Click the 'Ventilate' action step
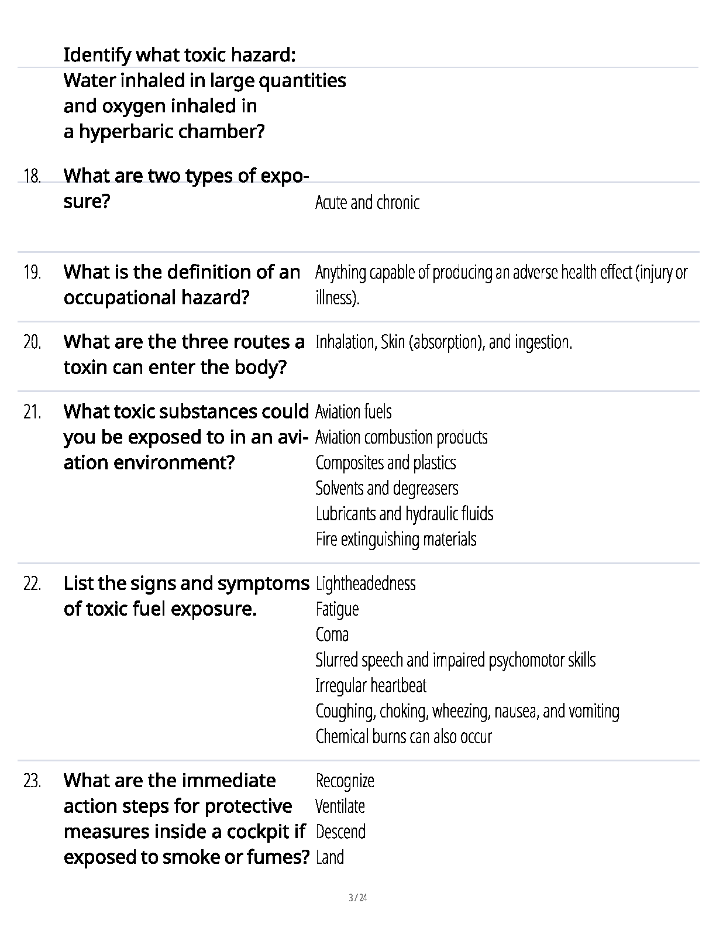Screen dimensions: 716x927 pos(340,806)
